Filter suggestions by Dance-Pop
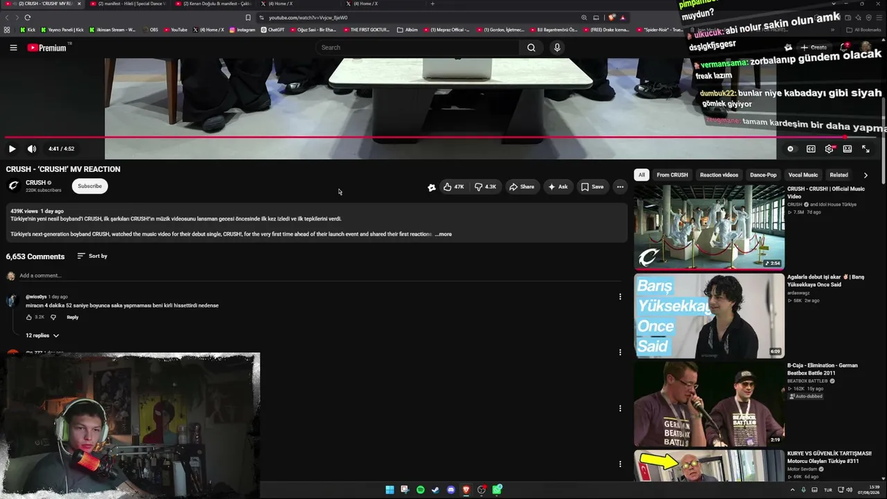 point(763,175)
